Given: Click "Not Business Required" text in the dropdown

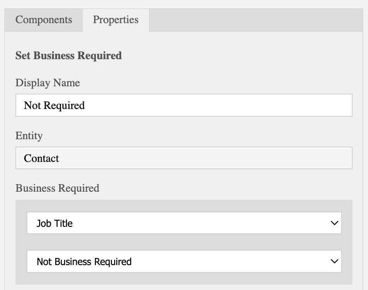Looking at the screenshot, I should tap(84, 262).
